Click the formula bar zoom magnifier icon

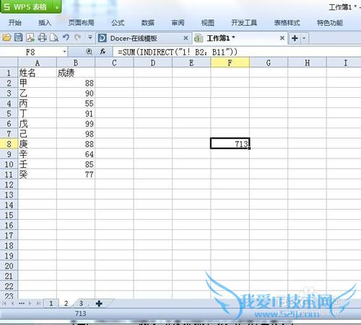(x=89, y=51)
